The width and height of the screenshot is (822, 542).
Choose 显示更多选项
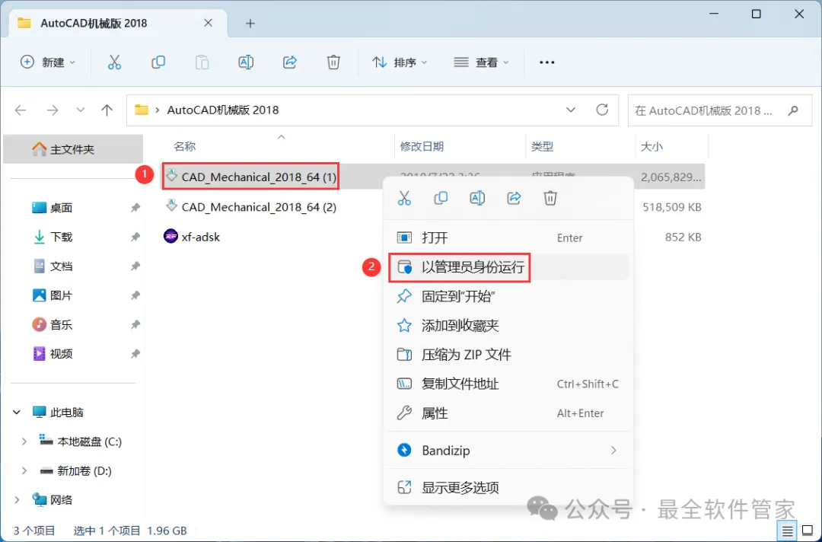coord(508,487)
